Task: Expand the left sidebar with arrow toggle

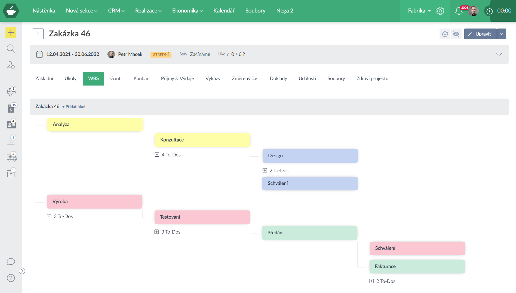Action: (22, 271)
